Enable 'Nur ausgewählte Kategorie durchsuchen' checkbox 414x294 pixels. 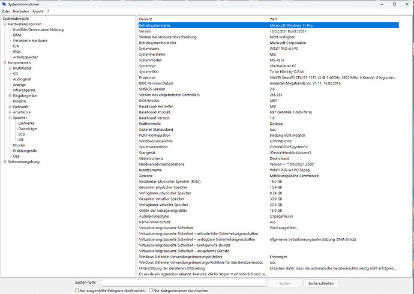tap(77, 290)
